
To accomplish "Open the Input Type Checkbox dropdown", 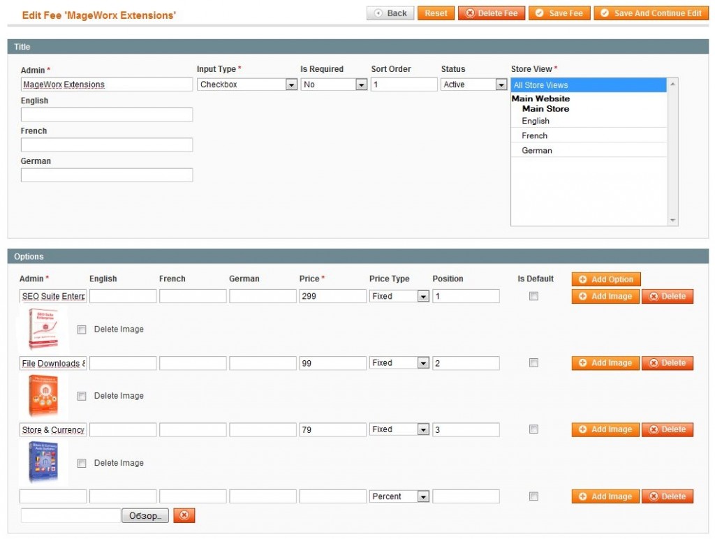I will pyautogui.click(x=247, y=84).
